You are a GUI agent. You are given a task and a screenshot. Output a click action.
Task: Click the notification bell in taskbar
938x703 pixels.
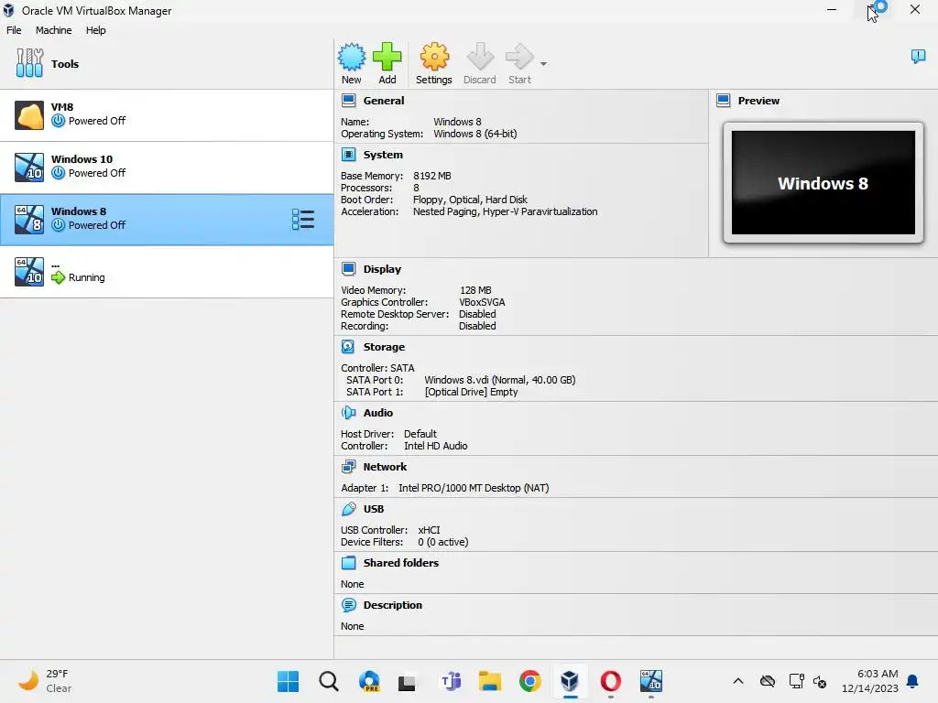[913, 681]
